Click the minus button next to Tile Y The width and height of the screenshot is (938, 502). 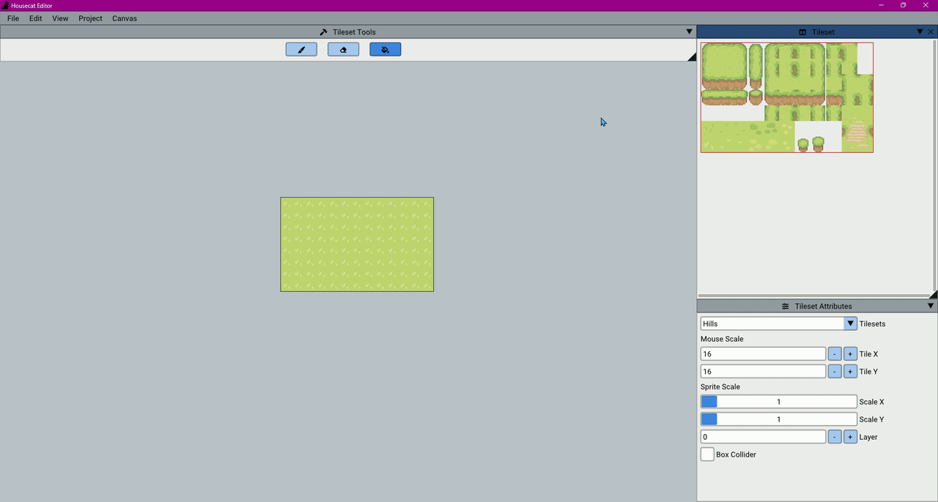tap(834, 371)
